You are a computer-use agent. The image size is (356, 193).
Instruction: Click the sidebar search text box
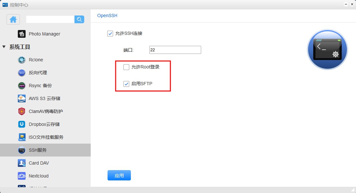pyautogui.click(x=50, y=19)
